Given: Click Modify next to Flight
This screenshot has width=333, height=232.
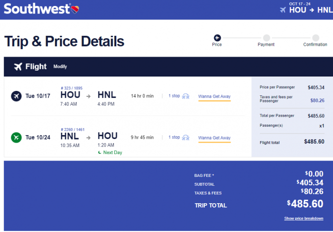Looking at the screenshot, I should coord(60,67).
